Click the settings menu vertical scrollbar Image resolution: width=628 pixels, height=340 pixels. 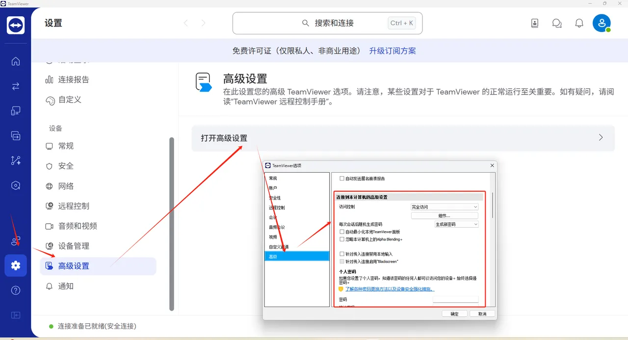(172, 224)
